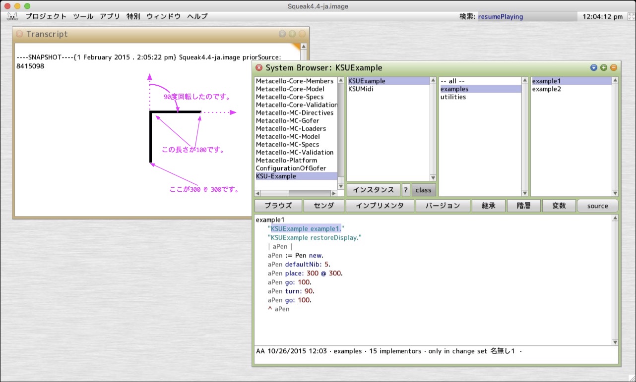Viewport: 636px width, 382px height.
Task: Click the fullscreen toggle icon beside the clock
Action: coord(631,16)
